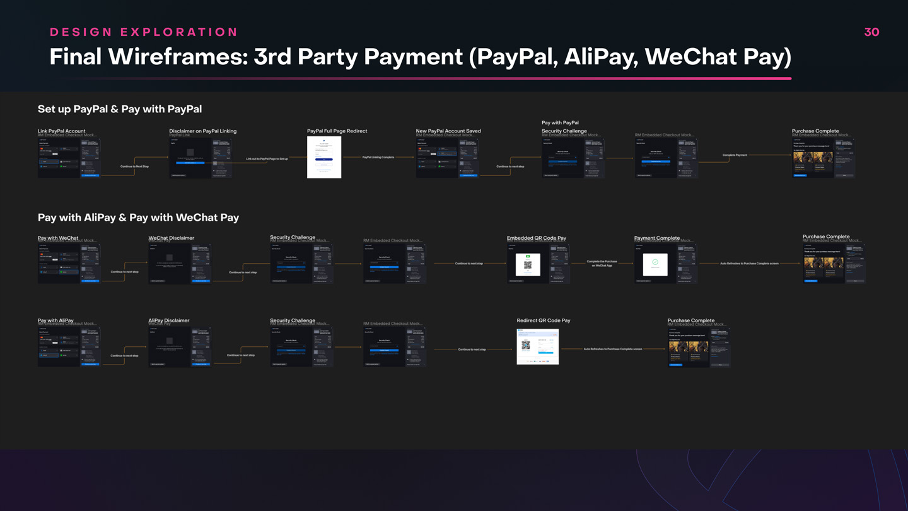This screenshot has height=511, width=908.
Task: Open the WeChat row Purchase Complete wireframe
Action: 834,264
